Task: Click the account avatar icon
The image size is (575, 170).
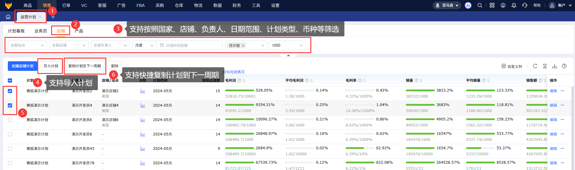Action: [552, 5]
